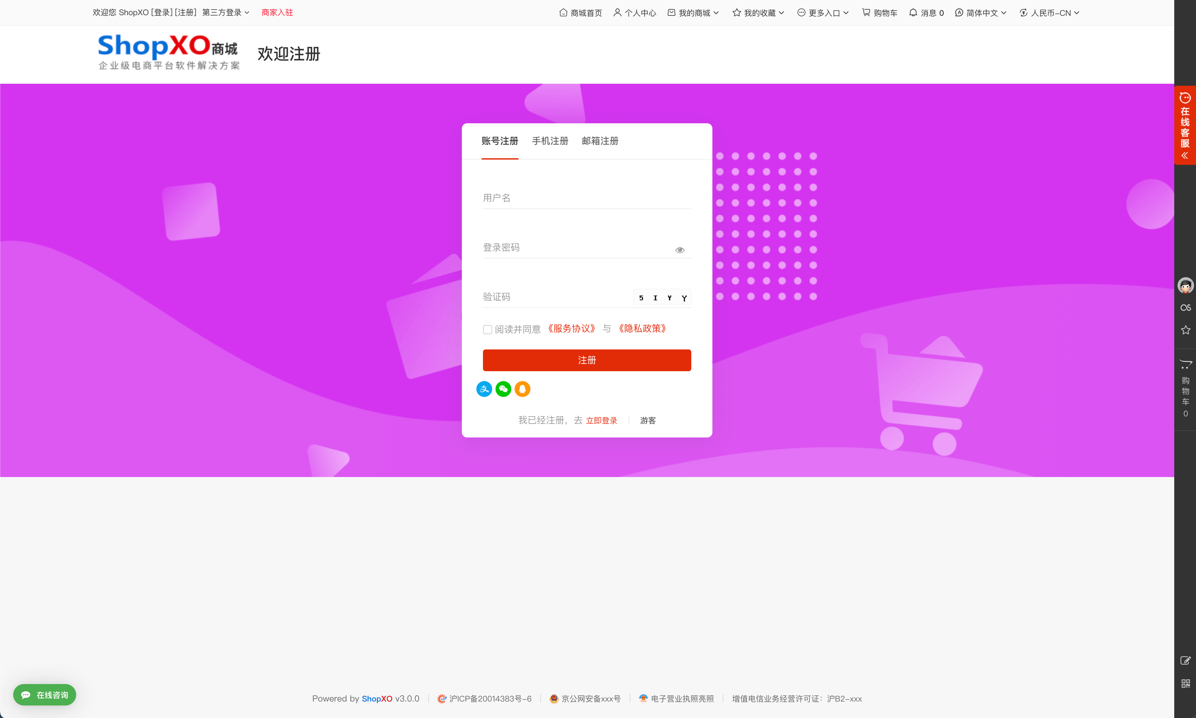The width and height of the screenshot is (1196, 718).
Task: Open the 《隐私政策》 link
Action: pyautogui.click(x=643, y=329)
